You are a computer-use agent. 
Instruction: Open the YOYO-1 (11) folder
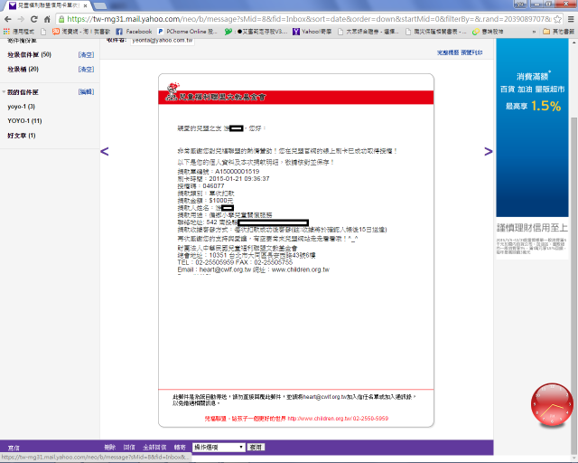tap(24, 120)
